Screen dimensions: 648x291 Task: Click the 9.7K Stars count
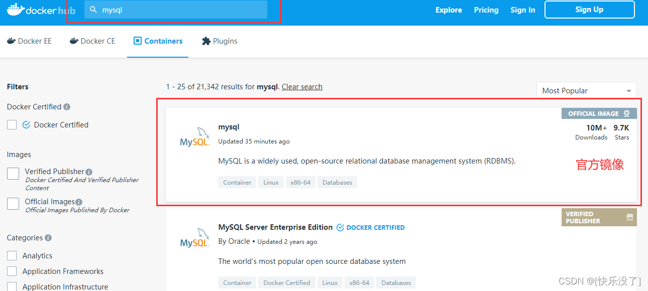point(621,132)
